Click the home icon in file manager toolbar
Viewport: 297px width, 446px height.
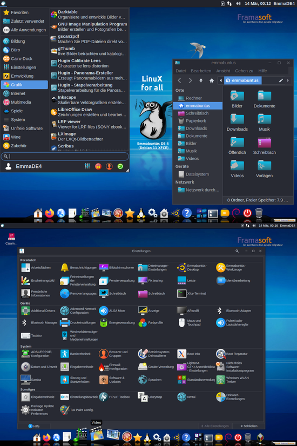click(211, 80)
